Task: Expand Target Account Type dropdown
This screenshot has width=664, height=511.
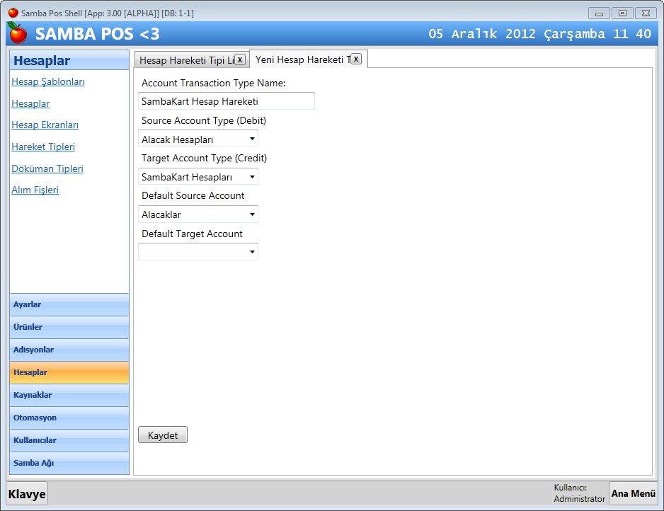Action: point(198,177)
